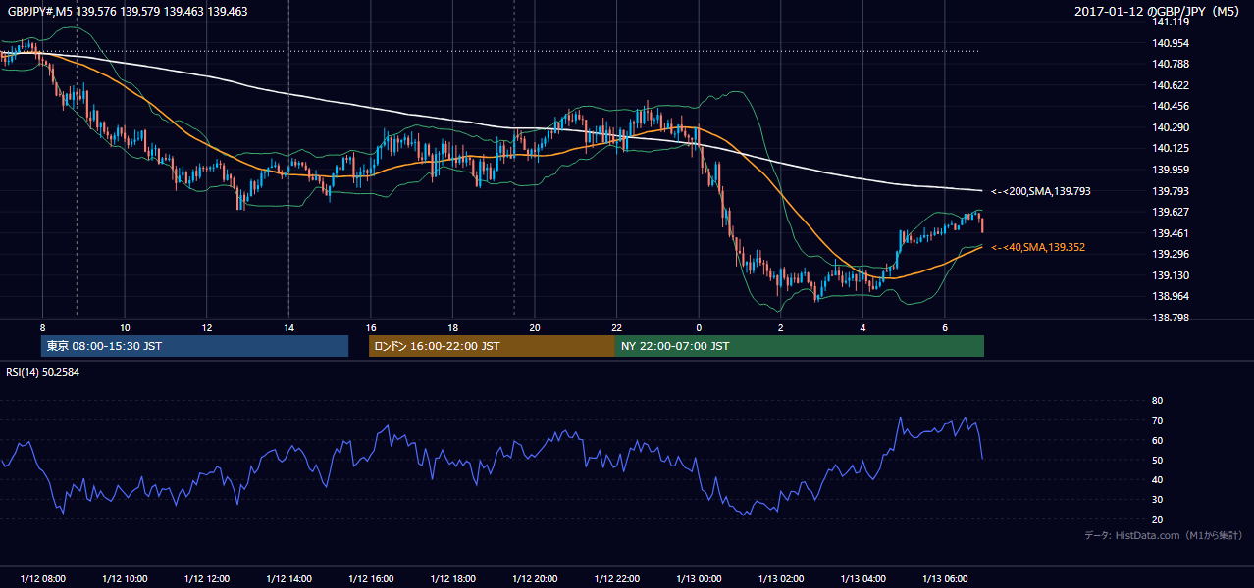
Task: Click price scale value 140.290
Action: tap(1173, 127)
